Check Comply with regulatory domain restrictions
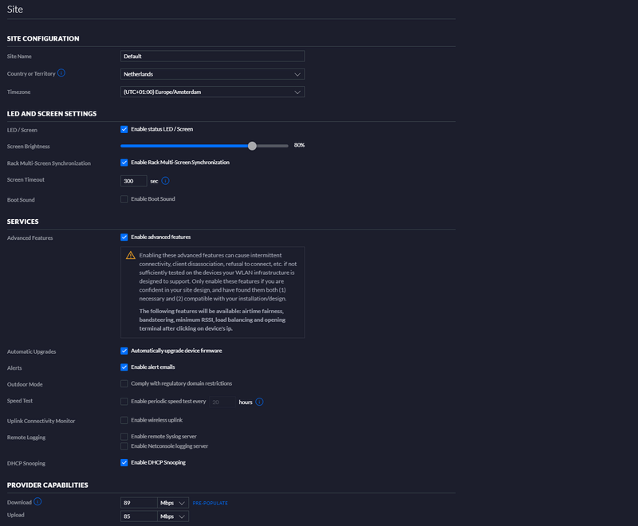Image resolution: width=638 pixels, height=526 pixels. coord(124,384)
